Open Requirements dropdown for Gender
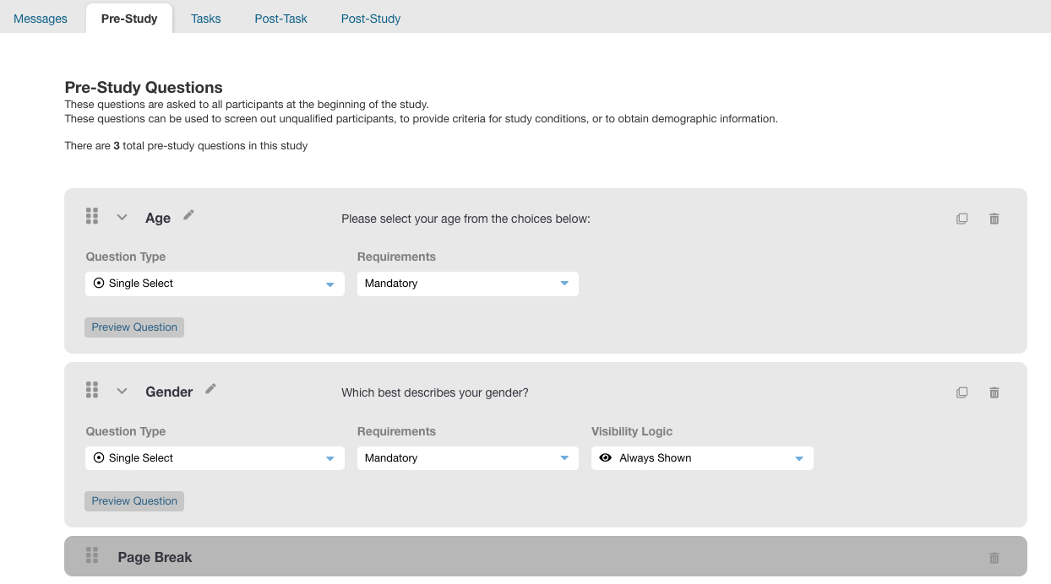The width and height of the screenshot is (1051, 584). point(468,458)
